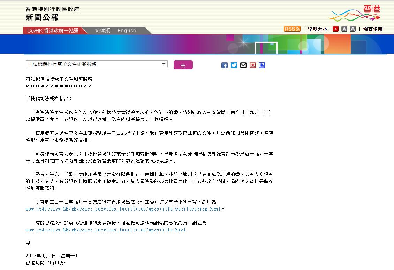Switch to the English version
The height and width of the screenshot is (270, 394).
[126, 31]
